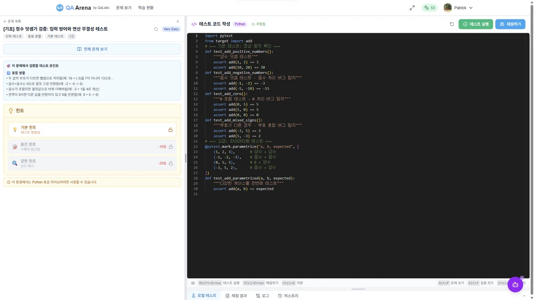
Task: Click the Python language badge
Action: pyautogui.click(x=240, y=24)
